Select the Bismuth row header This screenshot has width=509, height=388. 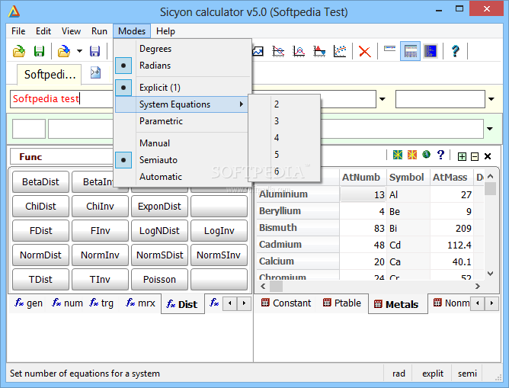click(x=298, y=228)
